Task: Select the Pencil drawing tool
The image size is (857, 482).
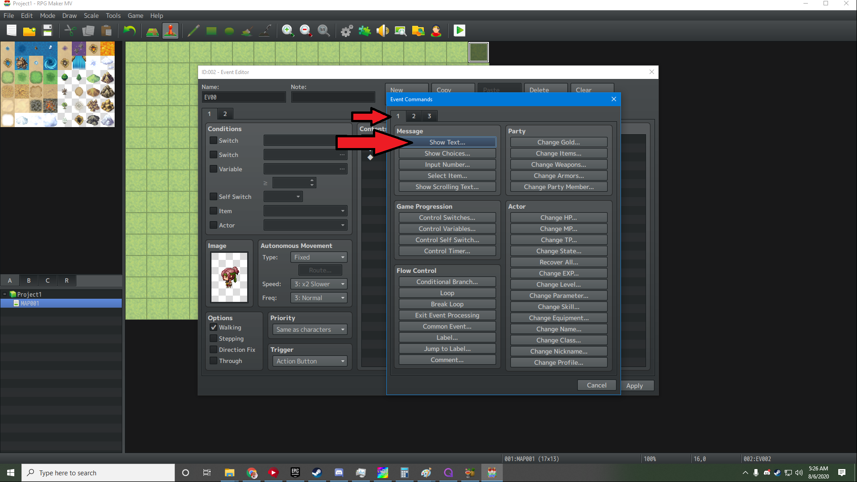Action: (x=193, y=31)
